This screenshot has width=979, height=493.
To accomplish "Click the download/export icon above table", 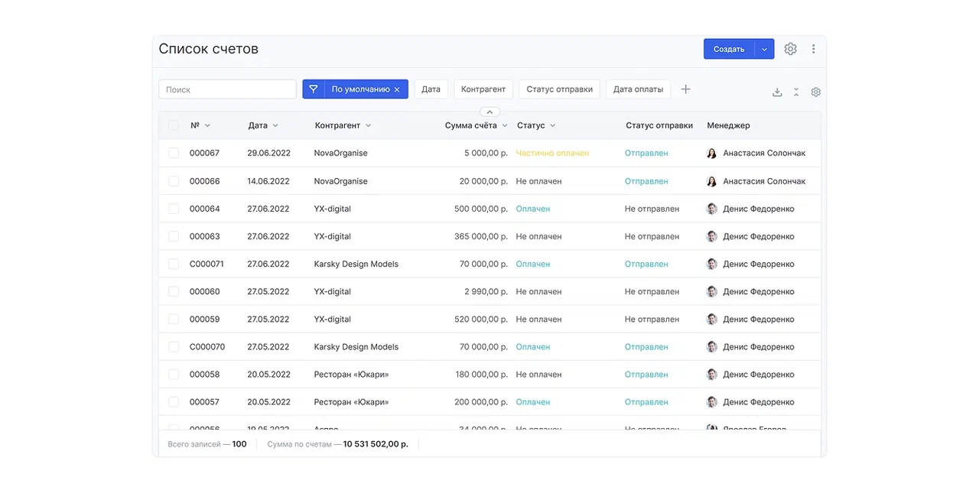I will pyautogui.click(x=777, y=92).
